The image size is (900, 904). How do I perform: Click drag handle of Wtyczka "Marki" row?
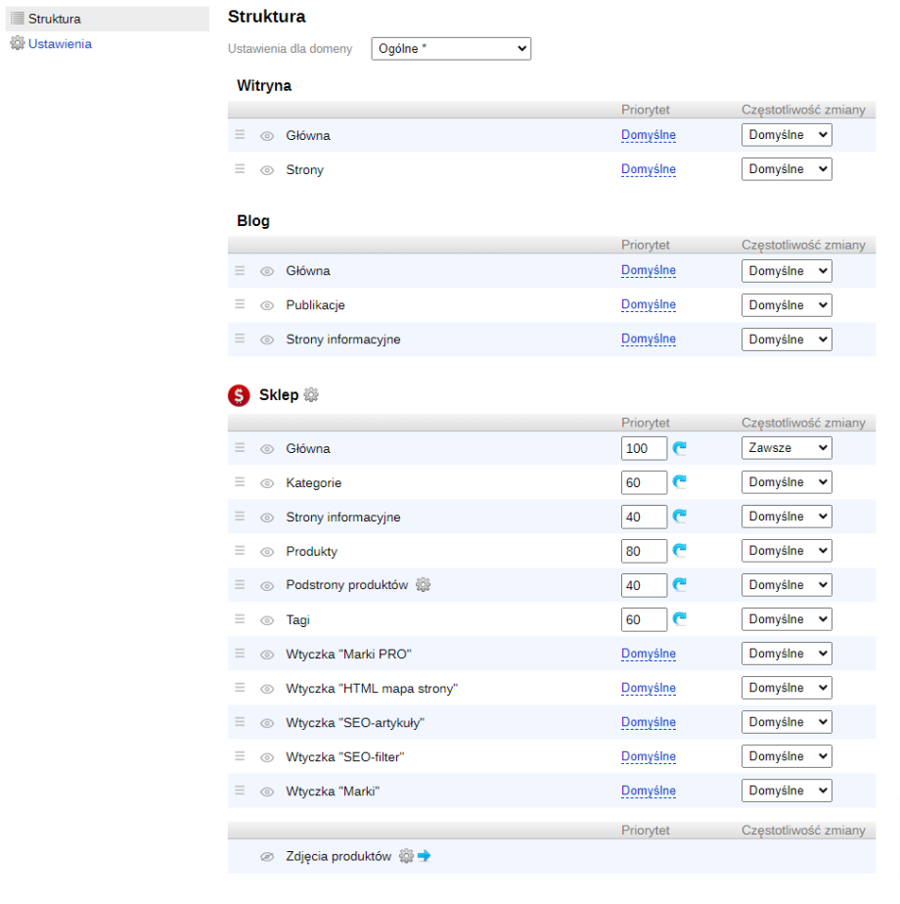240,791
